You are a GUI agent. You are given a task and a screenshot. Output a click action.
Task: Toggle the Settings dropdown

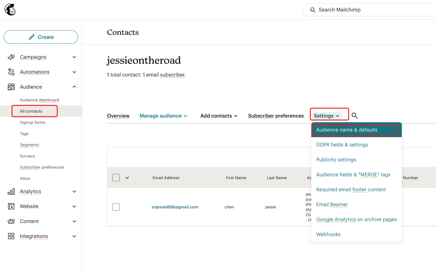point(327,116)
